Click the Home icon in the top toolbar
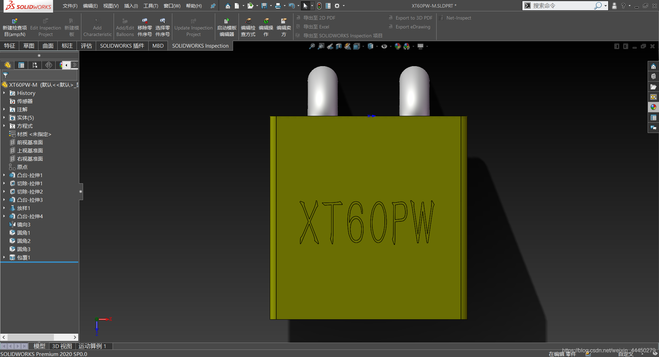The width and height of the screenshot is (659, 357). pyautogui.click(x=228, y=6)
